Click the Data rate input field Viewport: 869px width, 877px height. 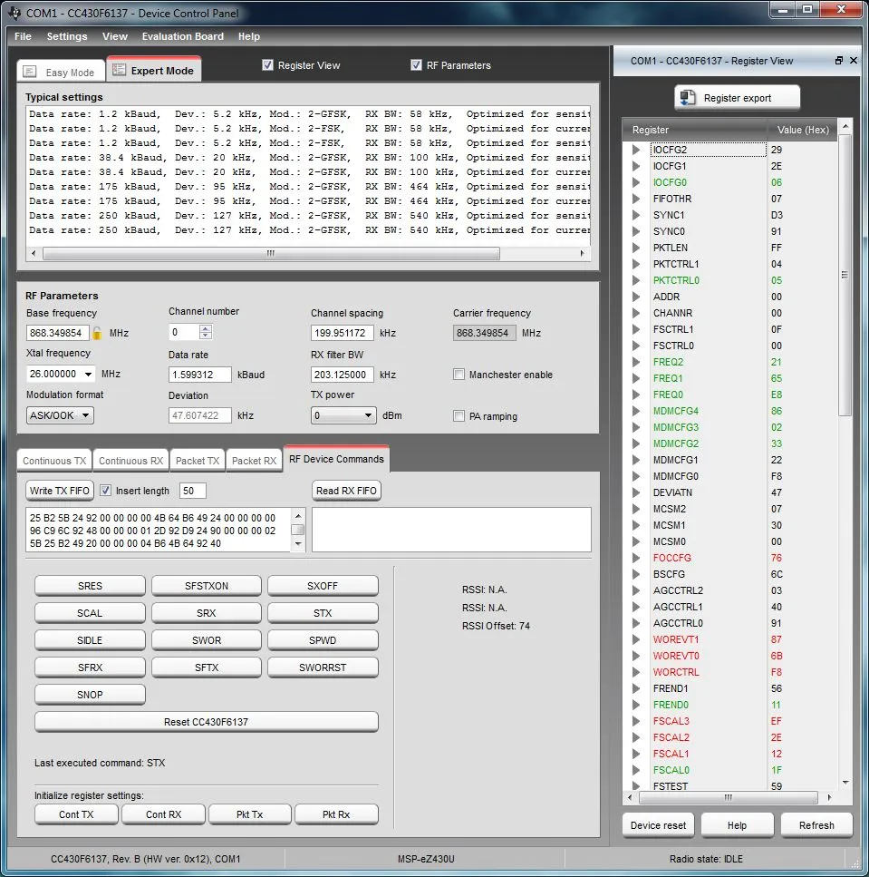200,375
